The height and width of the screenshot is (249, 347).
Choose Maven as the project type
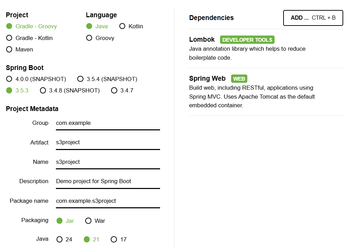pos(9,49)
